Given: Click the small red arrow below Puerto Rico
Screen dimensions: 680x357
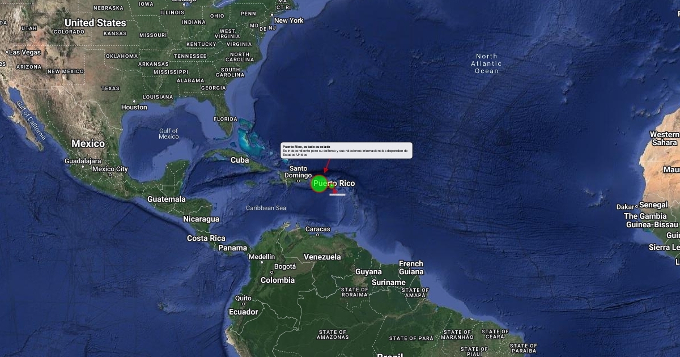Looking at the screenshot, I should [x=335, y=191].
